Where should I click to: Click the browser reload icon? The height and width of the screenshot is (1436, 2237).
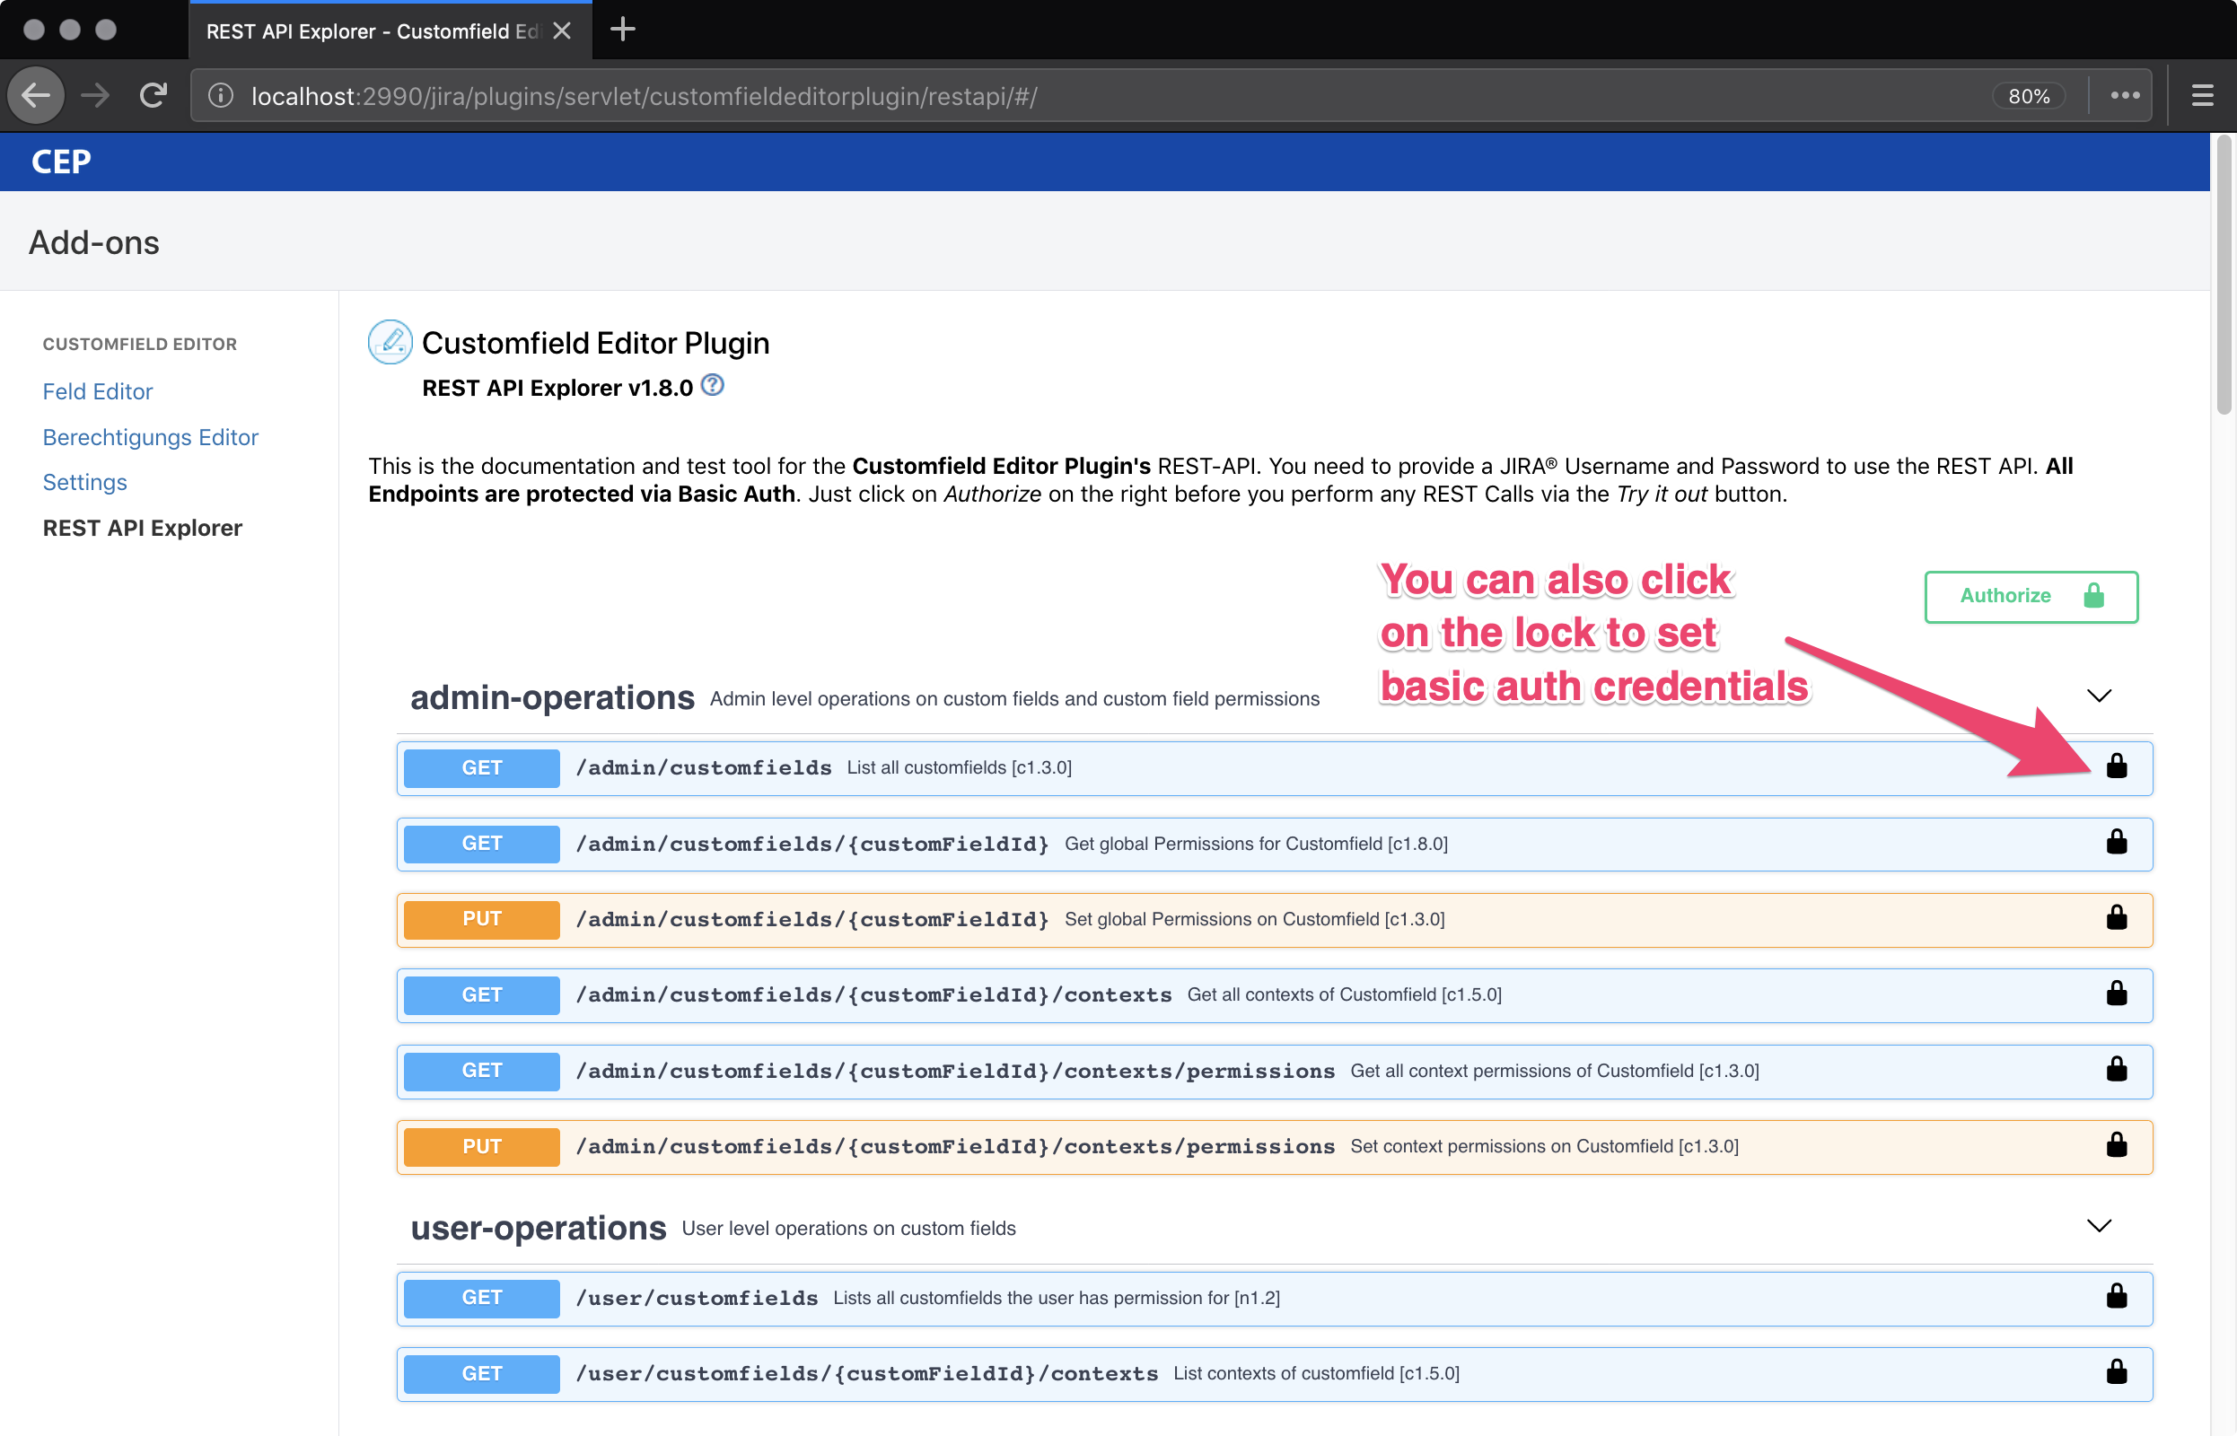point(153,95)
